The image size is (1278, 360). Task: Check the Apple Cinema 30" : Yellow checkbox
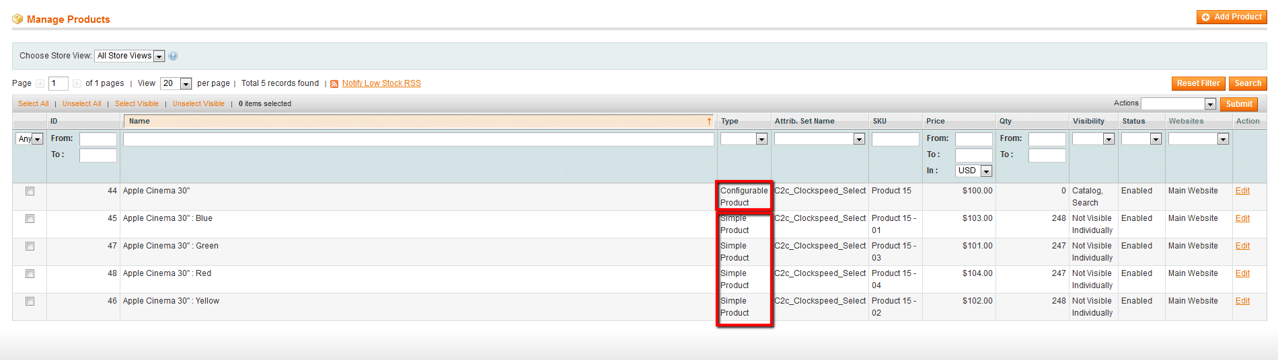point(30,302)
